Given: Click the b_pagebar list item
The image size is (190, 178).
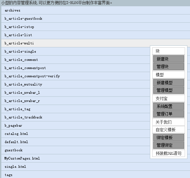Looking at the screenshot, I should pyautogui.click(x=76, y=125).
